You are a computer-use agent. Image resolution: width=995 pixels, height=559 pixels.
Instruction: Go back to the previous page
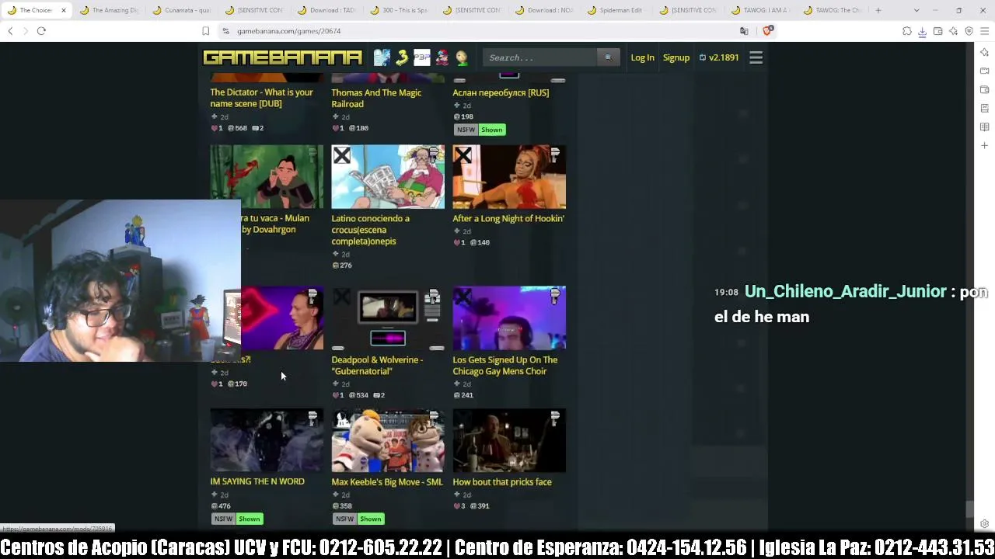pos(10,31)
